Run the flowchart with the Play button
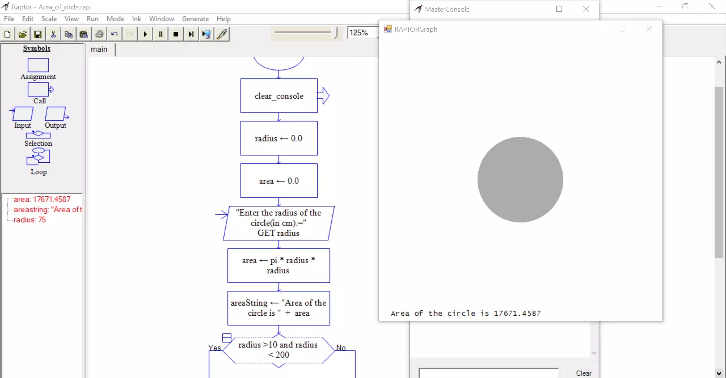The image size is (726, 378). 145,34
